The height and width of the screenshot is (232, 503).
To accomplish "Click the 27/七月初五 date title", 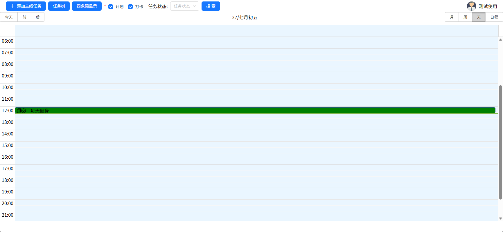I will 245,17.
